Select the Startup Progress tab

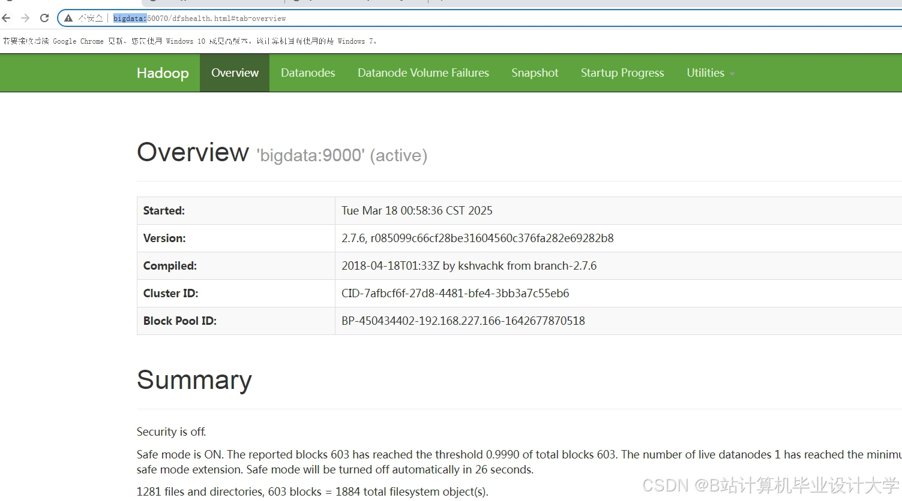point(622,73)
